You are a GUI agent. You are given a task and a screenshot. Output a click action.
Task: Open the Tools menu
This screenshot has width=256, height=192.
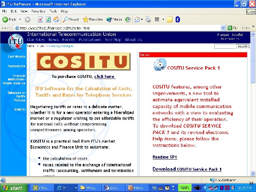click(x=53, y=11)
